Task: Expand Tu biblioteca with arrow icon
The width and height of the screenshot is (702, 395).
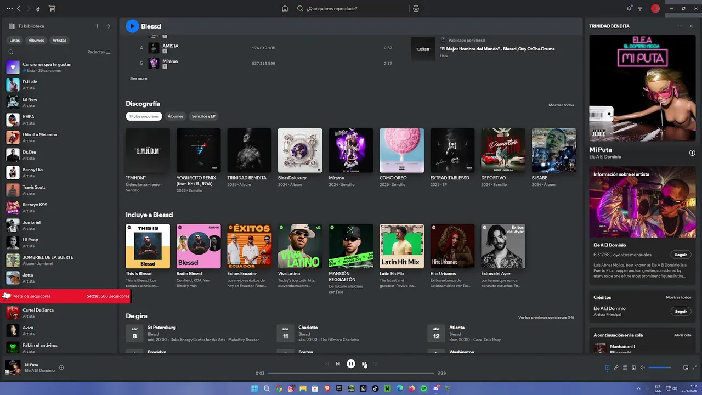Action: 108,26
